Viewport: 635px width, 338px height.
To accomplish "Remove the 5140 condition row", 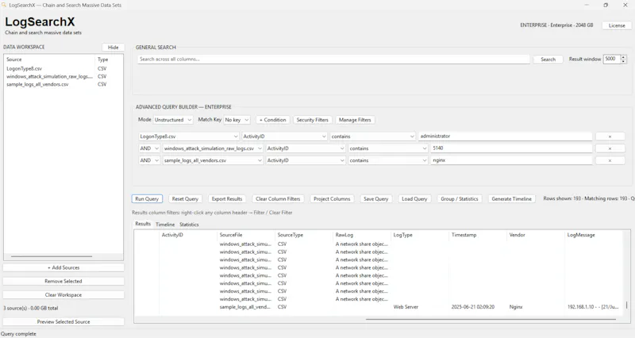I will click(x=610, y=148).
